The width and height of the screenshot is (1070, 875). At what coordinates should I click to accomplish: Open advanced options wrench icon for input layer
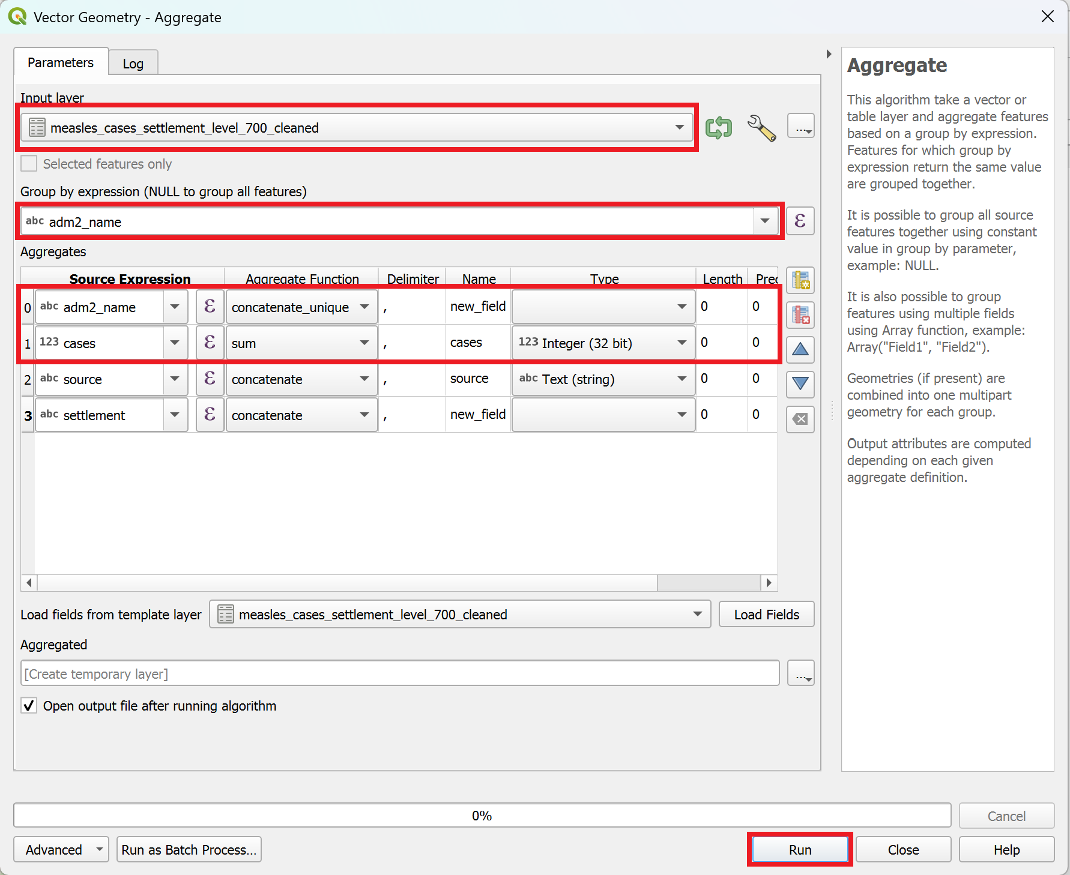(x=761, y=128)
